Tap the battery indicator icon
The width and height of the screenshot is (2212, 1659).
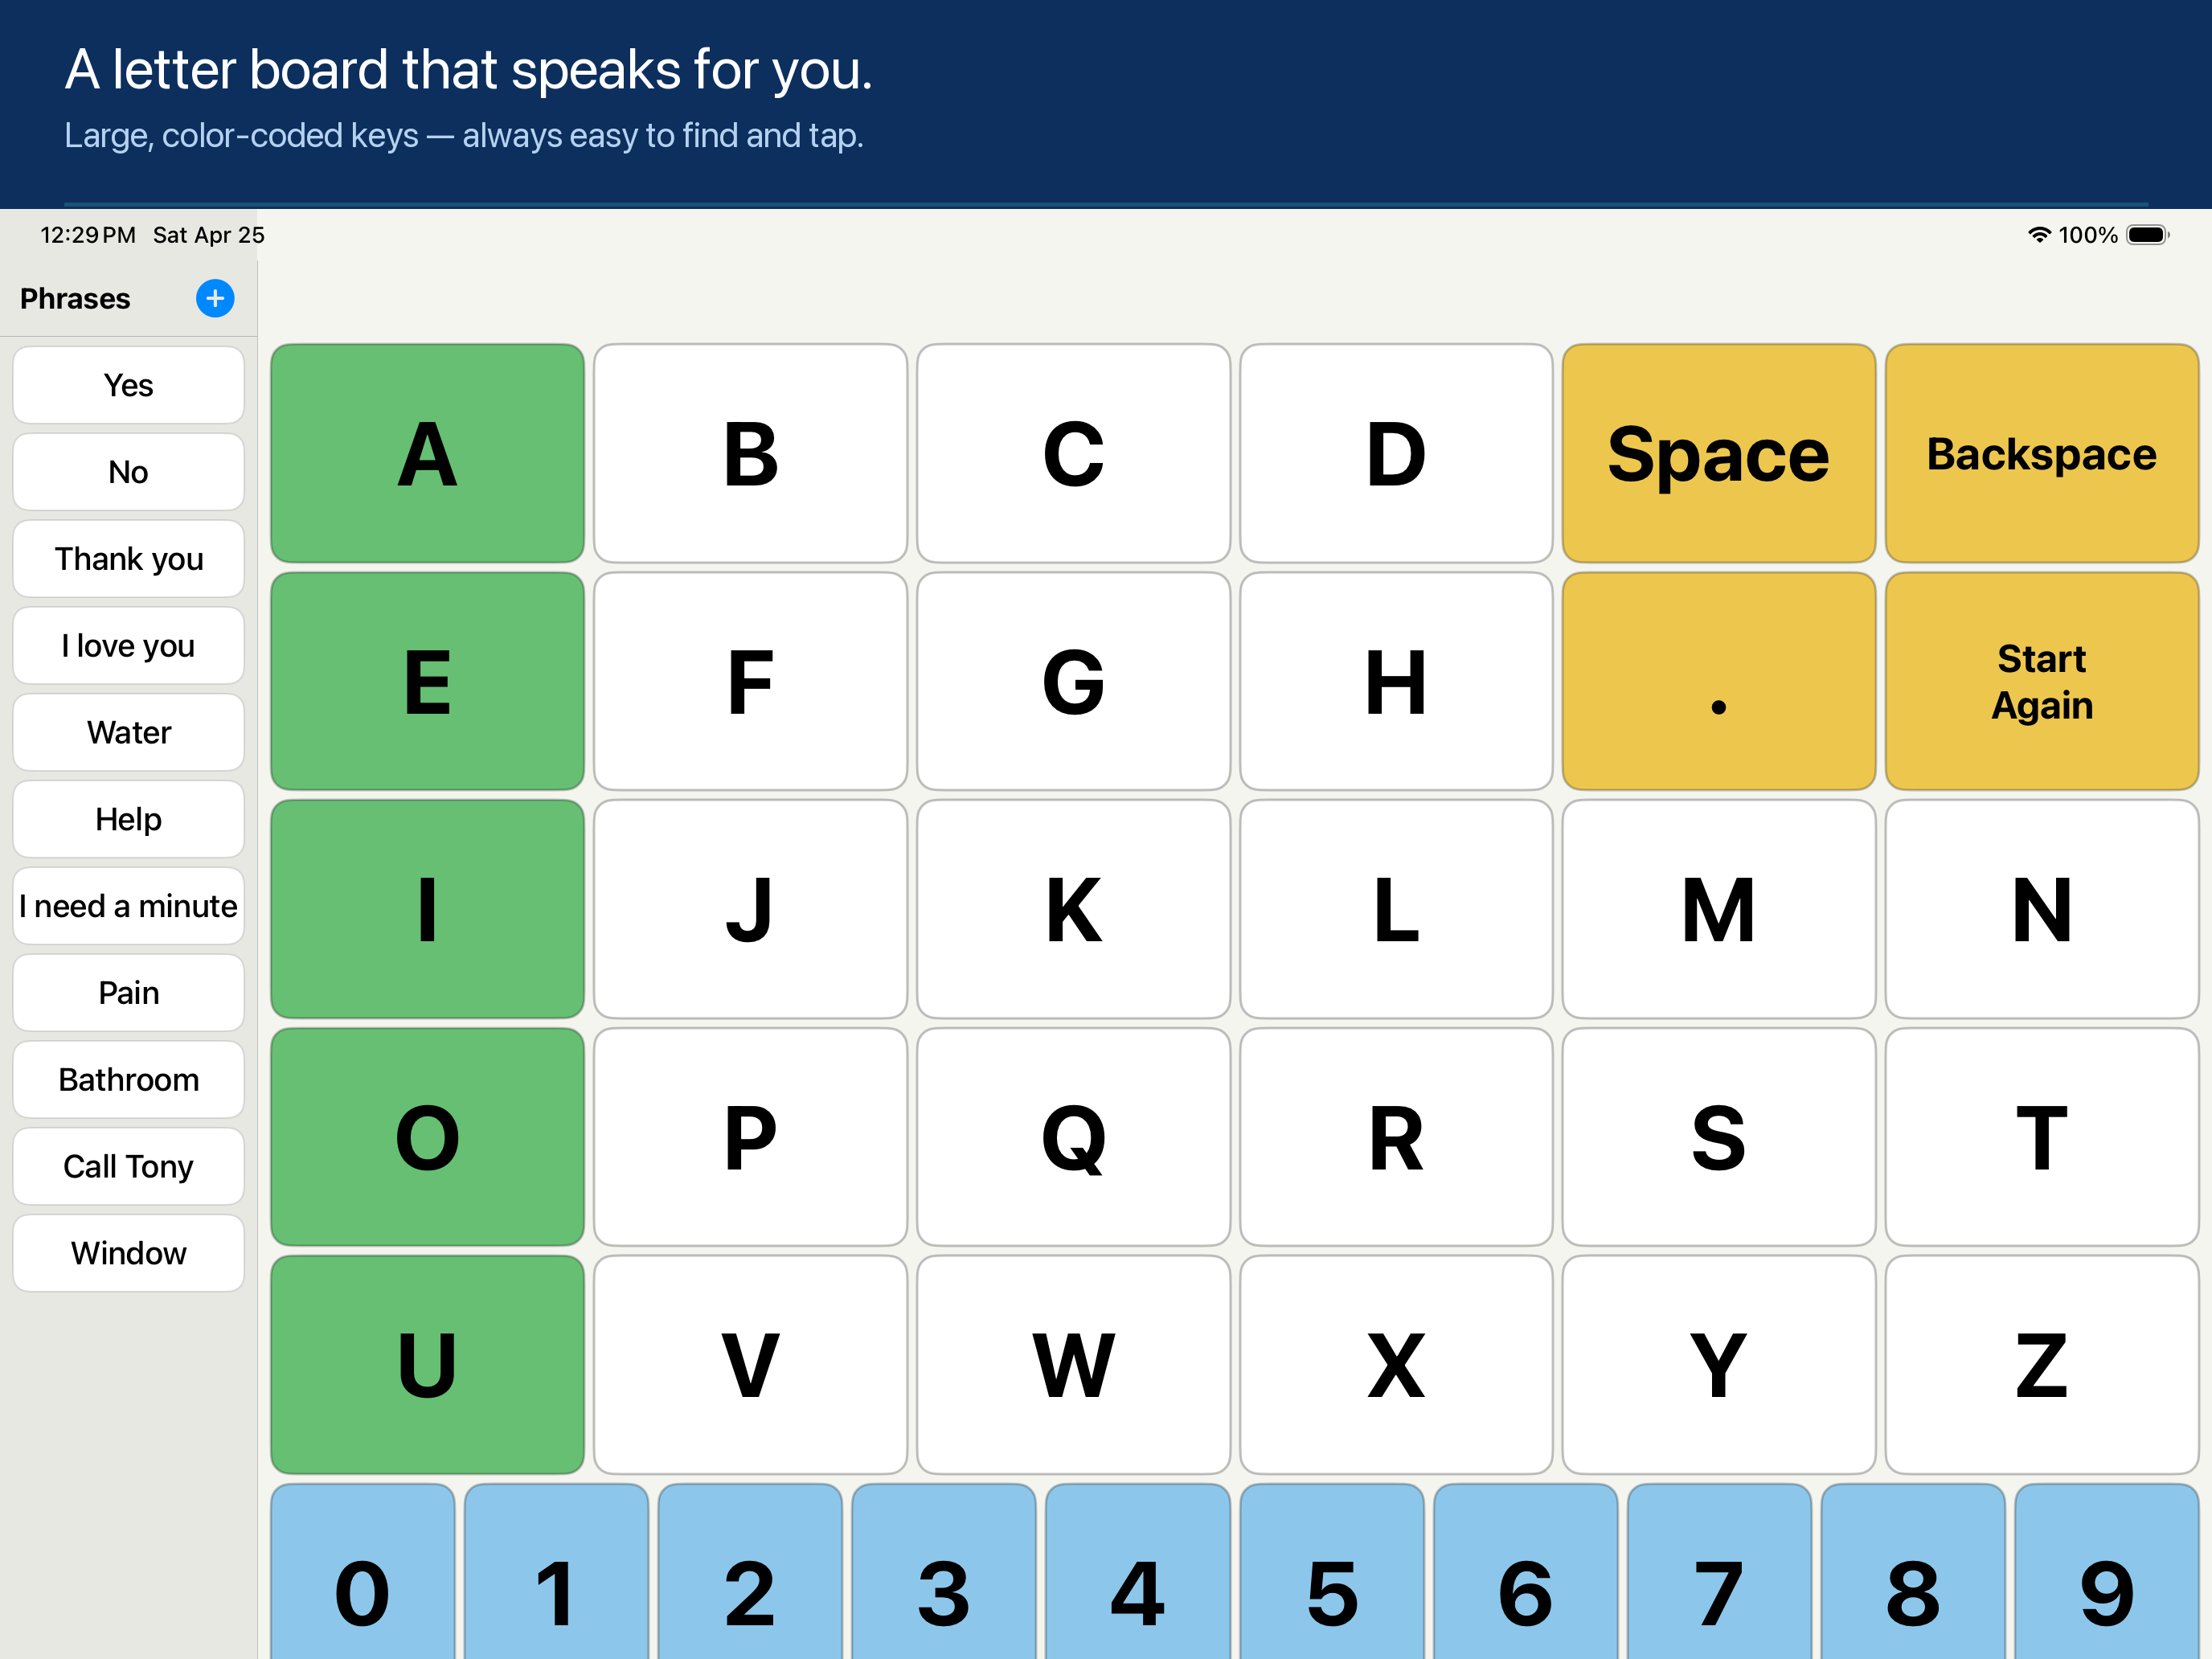(2146, 234)
